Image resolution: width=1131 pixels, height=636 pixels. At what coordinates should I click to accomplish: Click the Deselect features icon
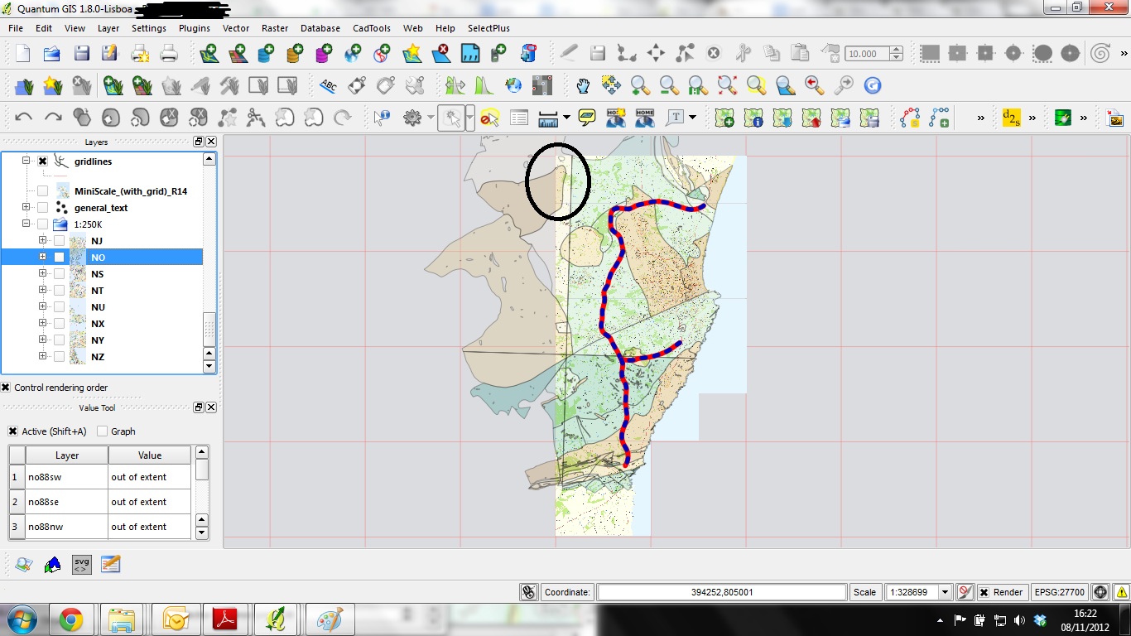[x=489, y=118]
